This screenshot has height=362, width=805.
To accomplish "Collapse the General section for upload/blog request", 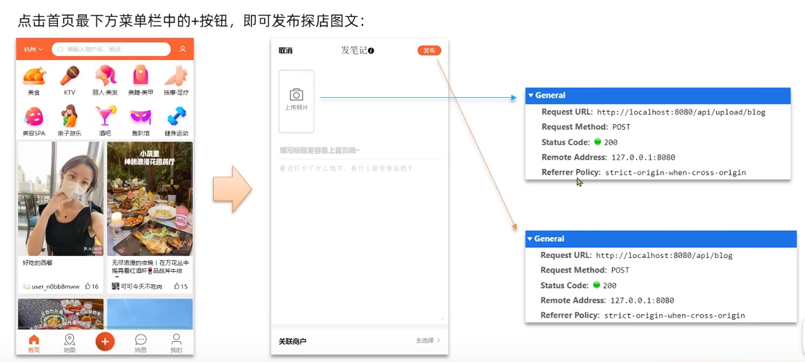I will 531,95.
